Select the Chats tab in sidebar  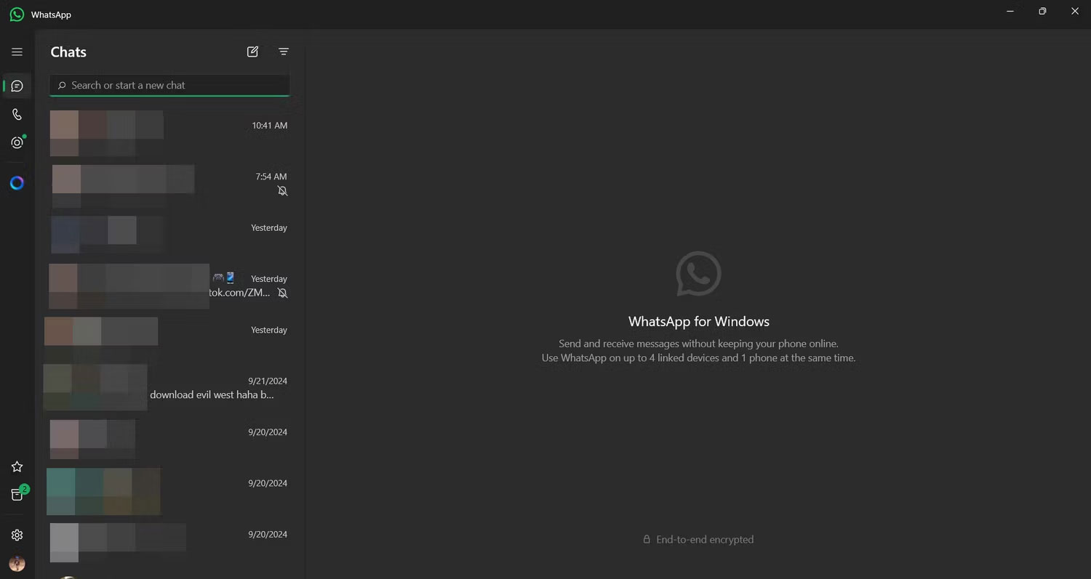(17, 86)
